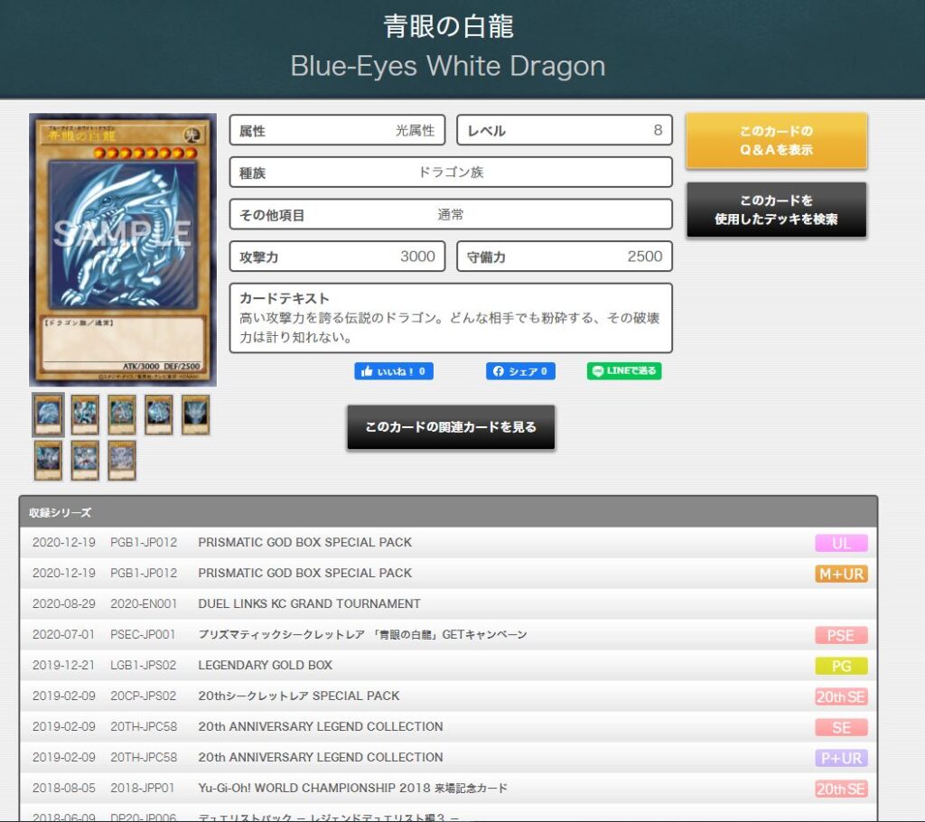This screenshot has width=925, height=822.
Task: Click the release date 2019-12-21
Action: (64, 665)
